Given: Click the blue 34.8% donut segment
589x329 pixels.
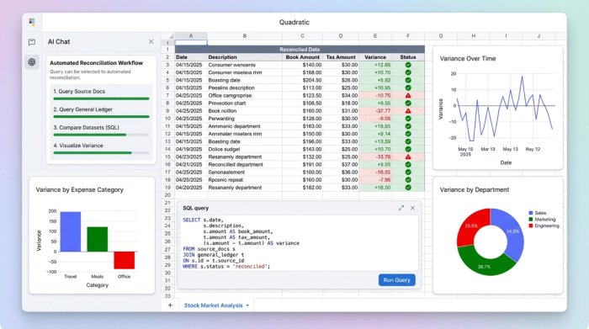Looking at the screenshot, I should pyautogui.click(x=513, y=231).
